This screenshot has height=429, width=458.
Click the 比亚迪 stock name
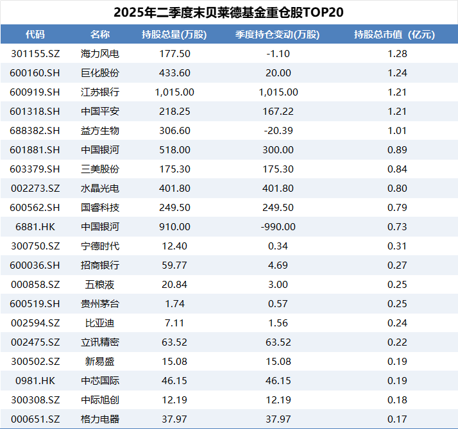click(x=100, y=323)
